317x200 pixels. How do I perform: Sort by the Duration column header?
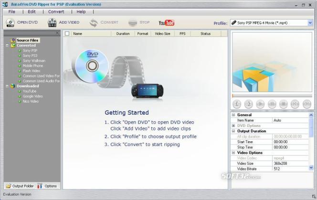pos(123,34)
